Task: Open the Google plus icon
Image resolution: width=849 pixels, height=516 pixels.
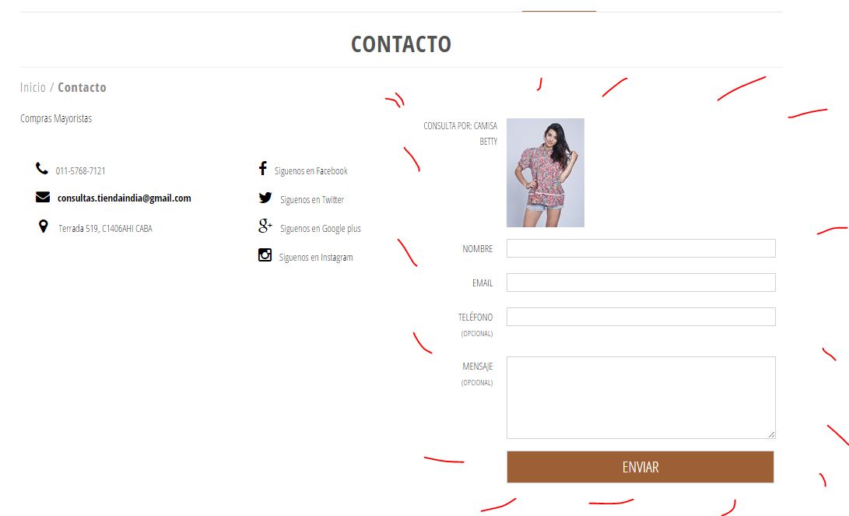Action: coord(265,226)
